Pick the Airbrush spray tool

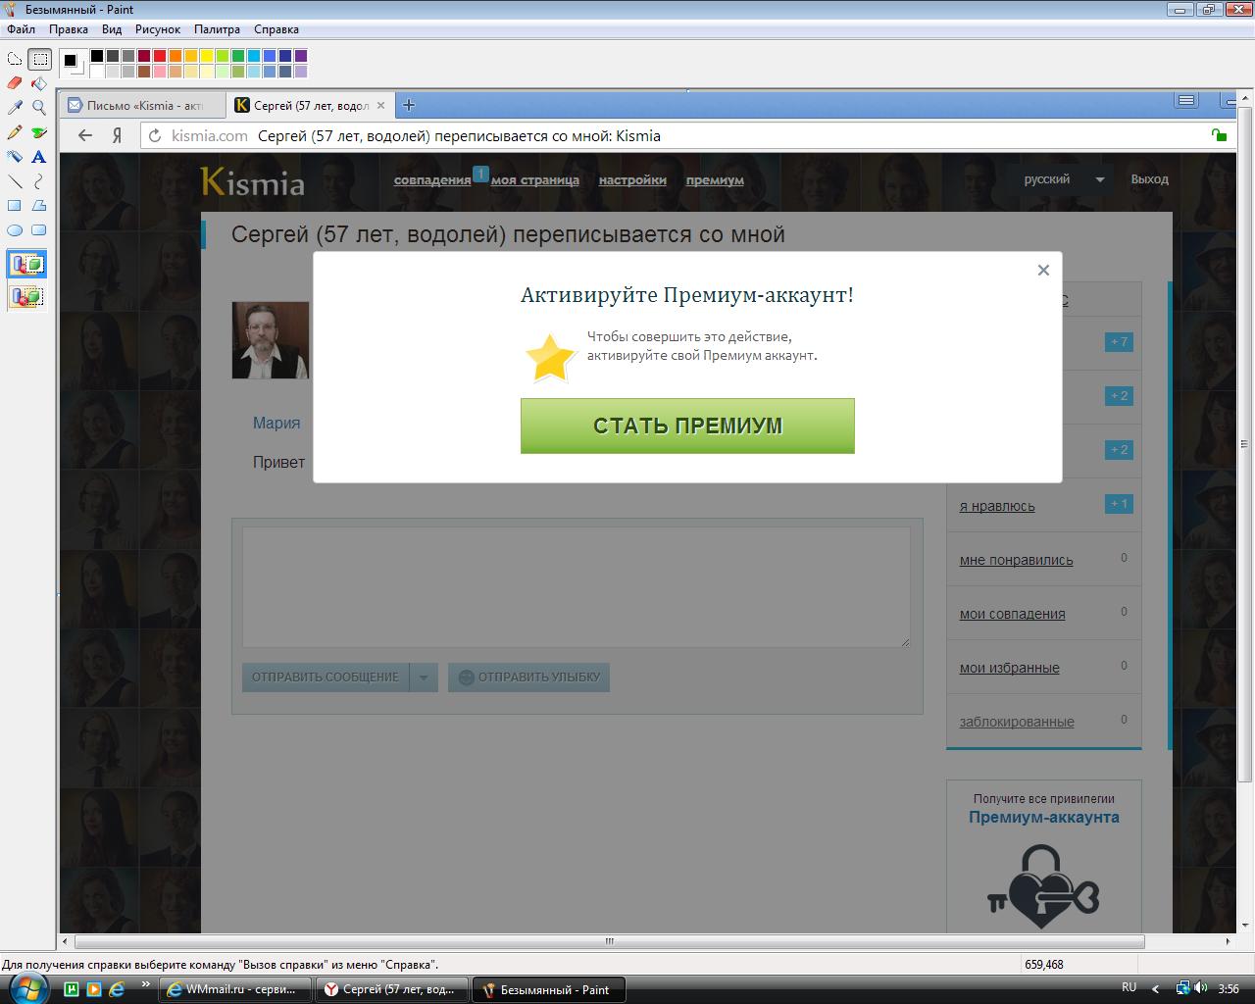(x=15, y=157)
